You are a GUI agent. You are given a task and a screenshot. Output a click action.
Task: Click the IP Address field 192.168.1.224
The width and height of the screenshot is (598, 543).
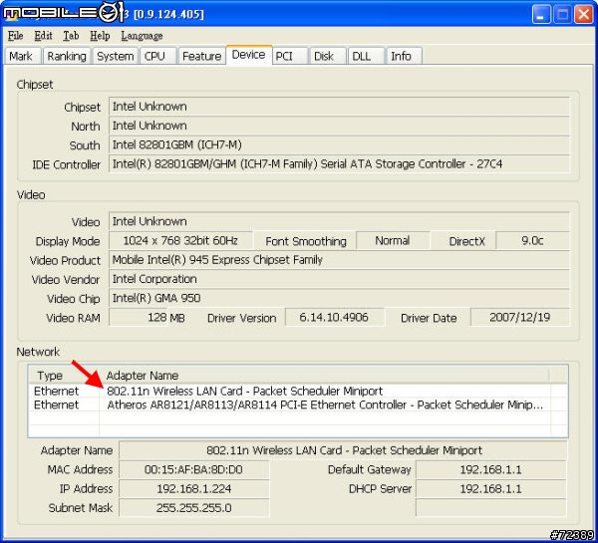click(x=194, y=489)
